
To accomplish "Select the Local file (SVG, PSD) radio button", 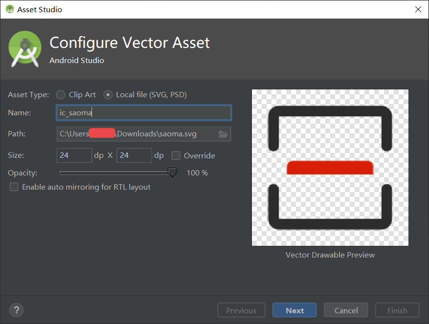I will tap(108, 94).
